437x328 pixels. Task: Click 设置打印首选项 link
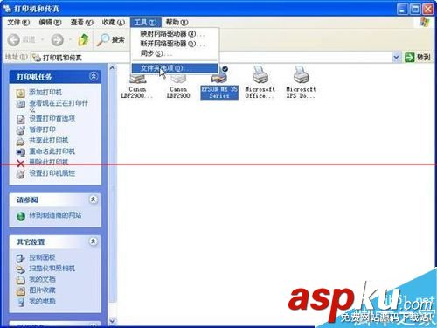[x=52, y=118]
